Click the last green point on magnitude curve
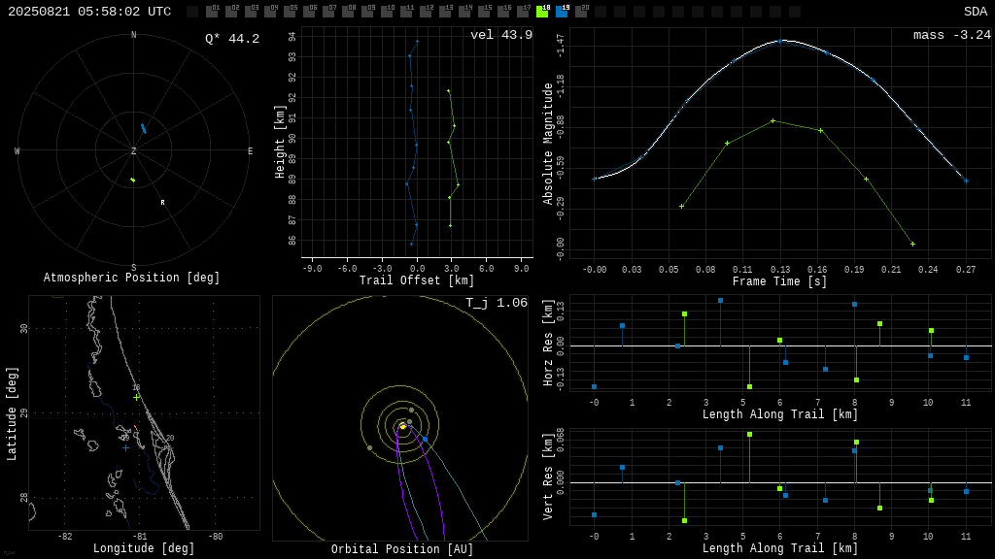 pos(912,244)
